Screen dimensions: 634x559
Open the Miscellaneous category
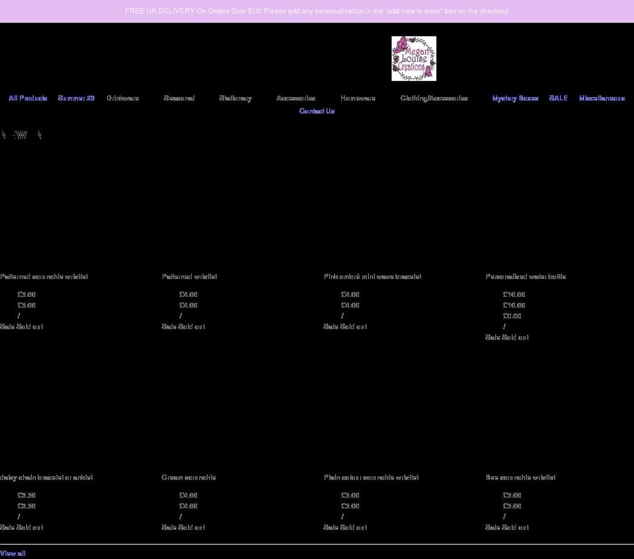click(602, 98)
